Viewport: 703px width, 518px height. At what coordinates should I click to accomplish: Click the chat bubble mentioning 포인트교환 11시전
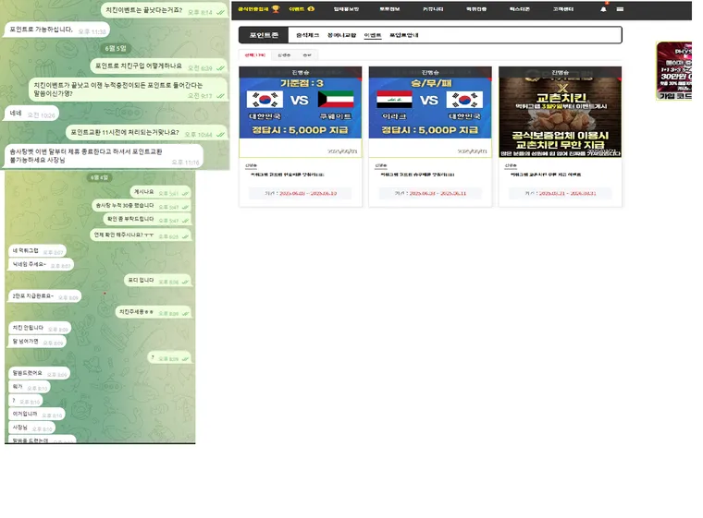click(x=146, y=133)
